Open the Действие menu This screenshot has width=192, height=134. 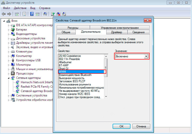click(x=20, y=8)
